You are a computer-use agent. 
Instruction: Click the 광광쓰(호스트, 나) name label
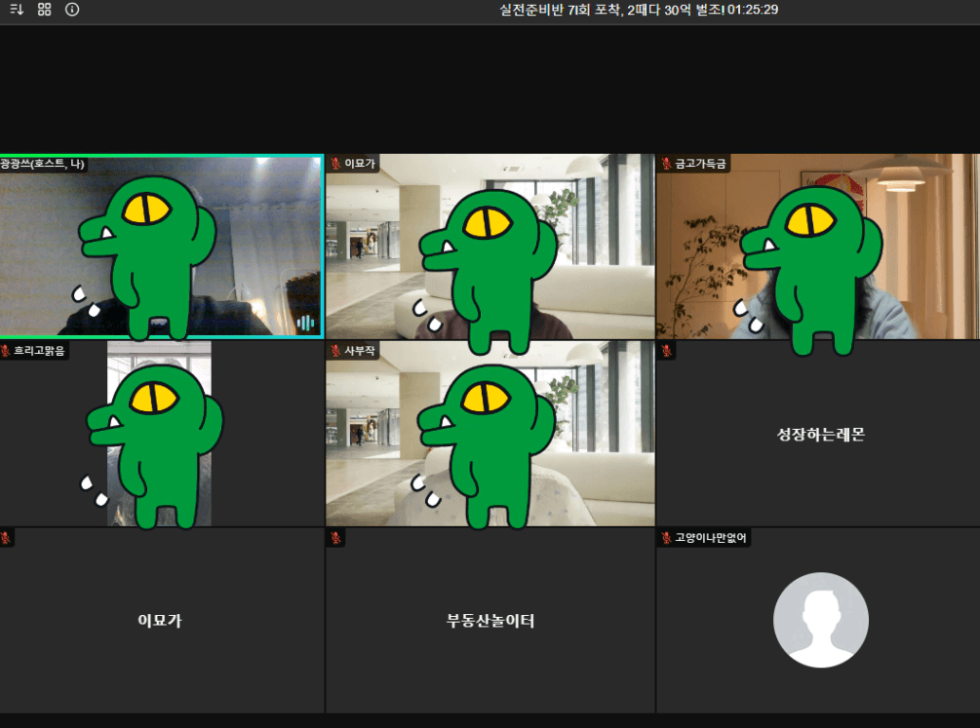tap(43, 164)
